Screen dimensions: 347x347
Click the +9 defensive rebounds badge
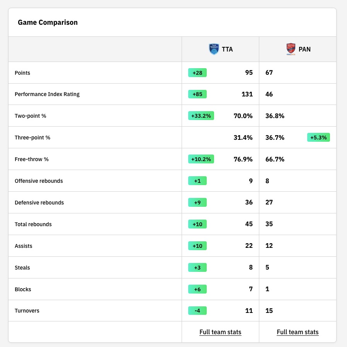(x=197, y=202)
